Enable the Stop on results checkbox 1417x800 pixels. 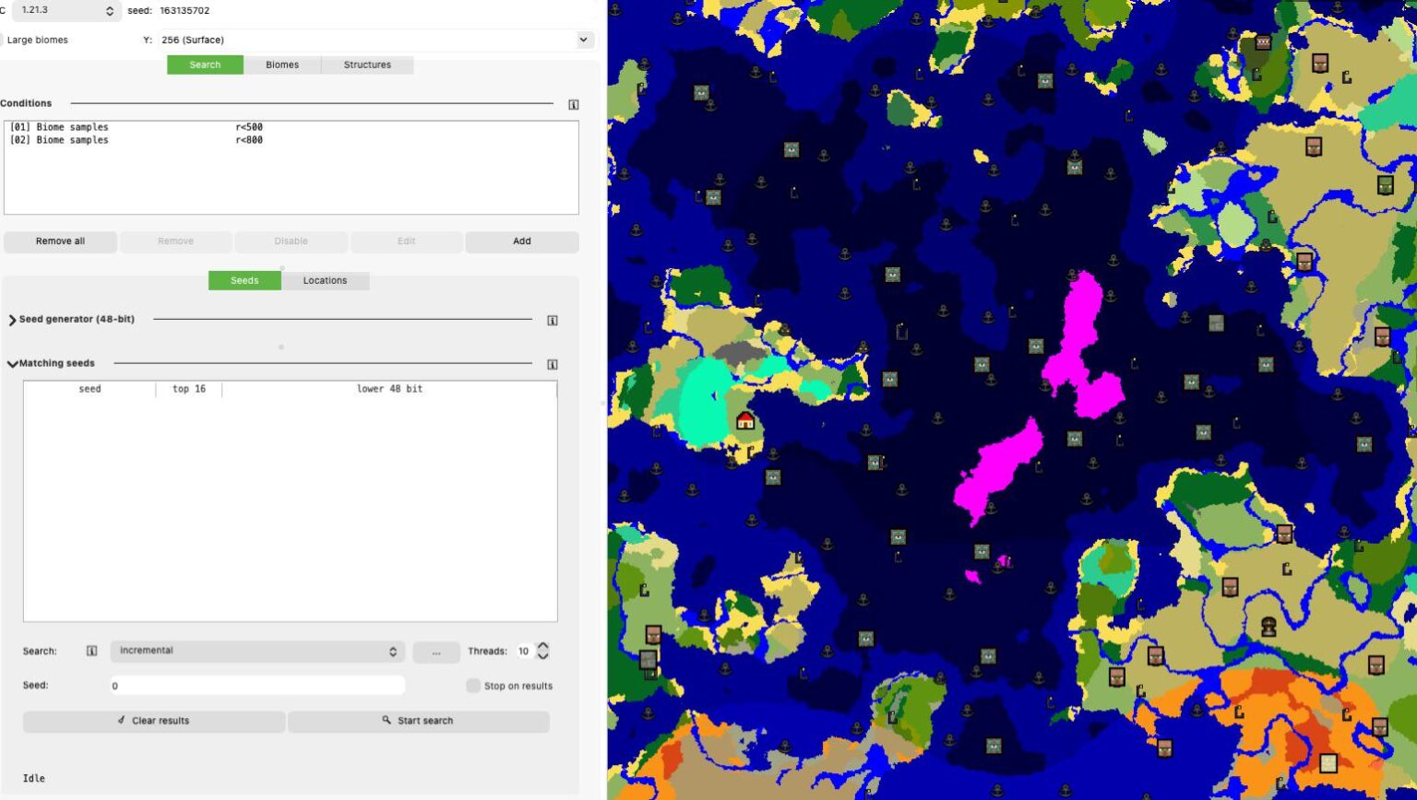point(473,686)
